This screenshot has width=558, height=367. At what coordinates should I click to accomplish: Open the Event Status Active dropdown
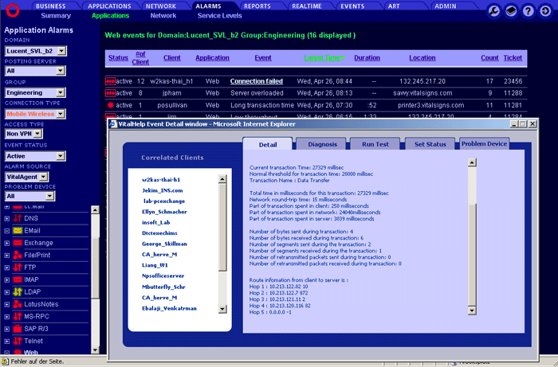(35, 156)
